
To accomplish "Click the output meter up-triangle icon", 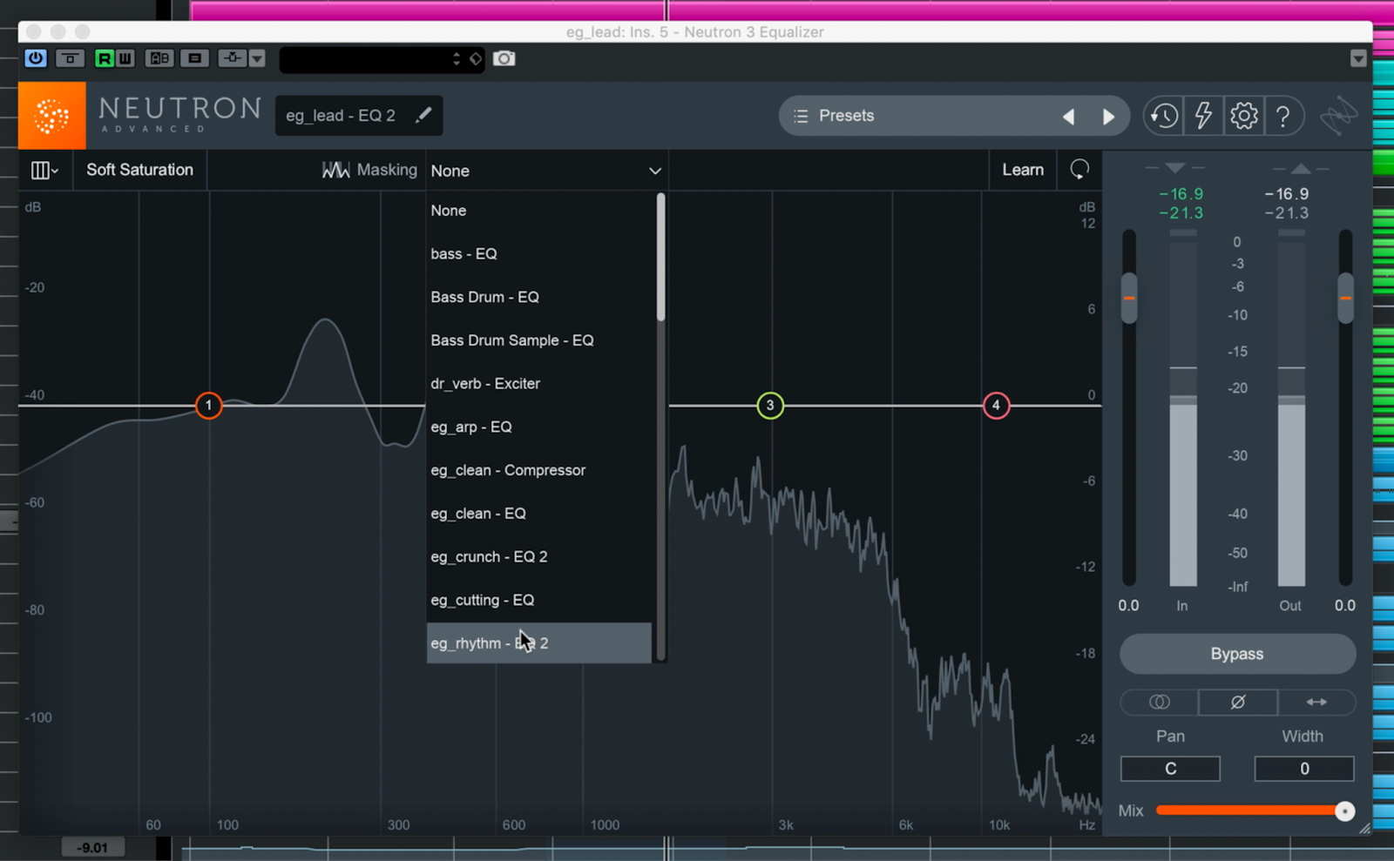I will pyautogui.click(x=1301, y=168).
